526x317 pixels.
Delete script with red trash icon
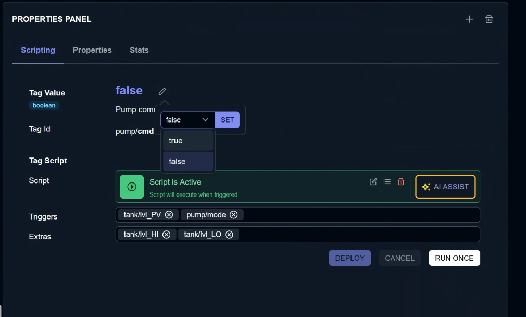pyautogui.click(x=401, y=181)
